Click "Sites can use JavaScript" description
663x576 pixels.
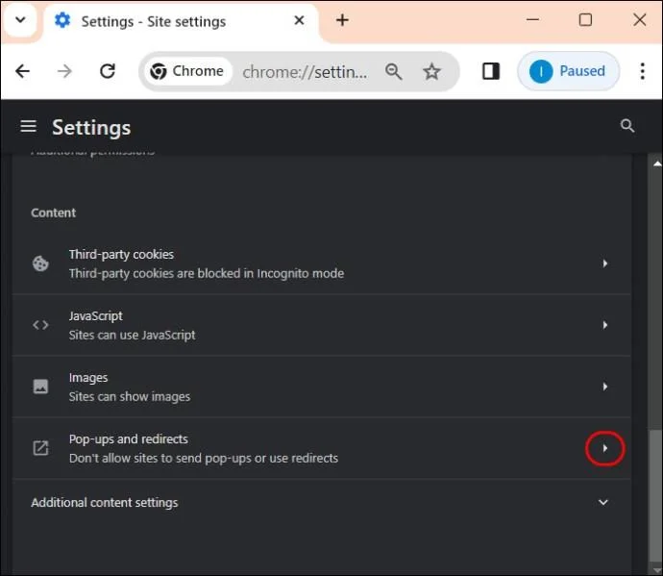[132, 336]
